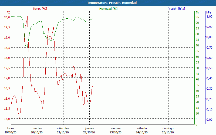Select the blue "Presión [hPa]" legend label
Image resolution: width=216 pixels, height=135 pixels.
click(x=176, y=9)
